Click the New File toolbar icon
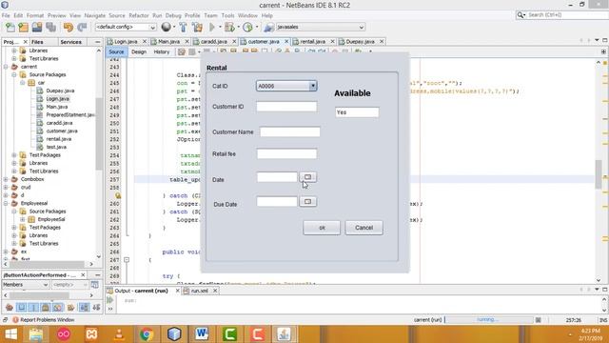Image resolution: width=609 pixels, height=343 pixels. [x=10, y=28]
